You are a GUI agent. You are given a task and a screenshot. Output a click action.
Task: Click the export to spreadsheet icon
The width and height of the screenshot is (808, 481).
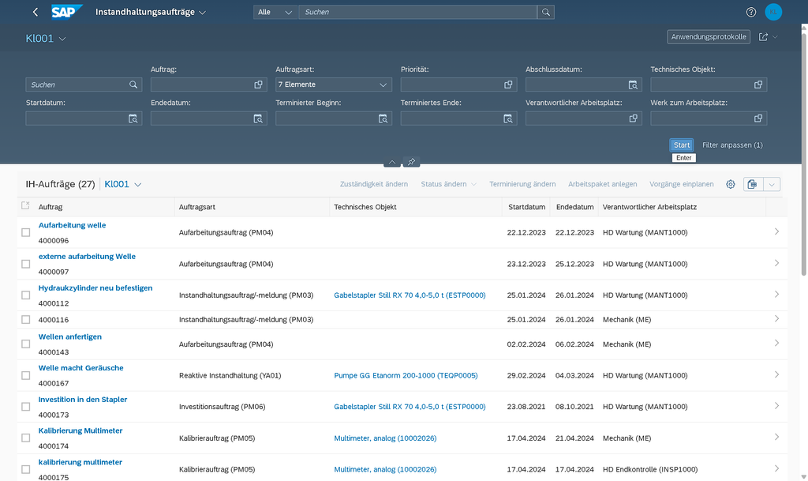752,184
